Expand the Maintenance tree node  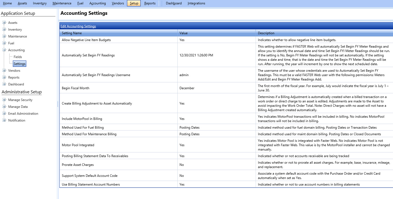pyautogui.click(x=4, y=36)
